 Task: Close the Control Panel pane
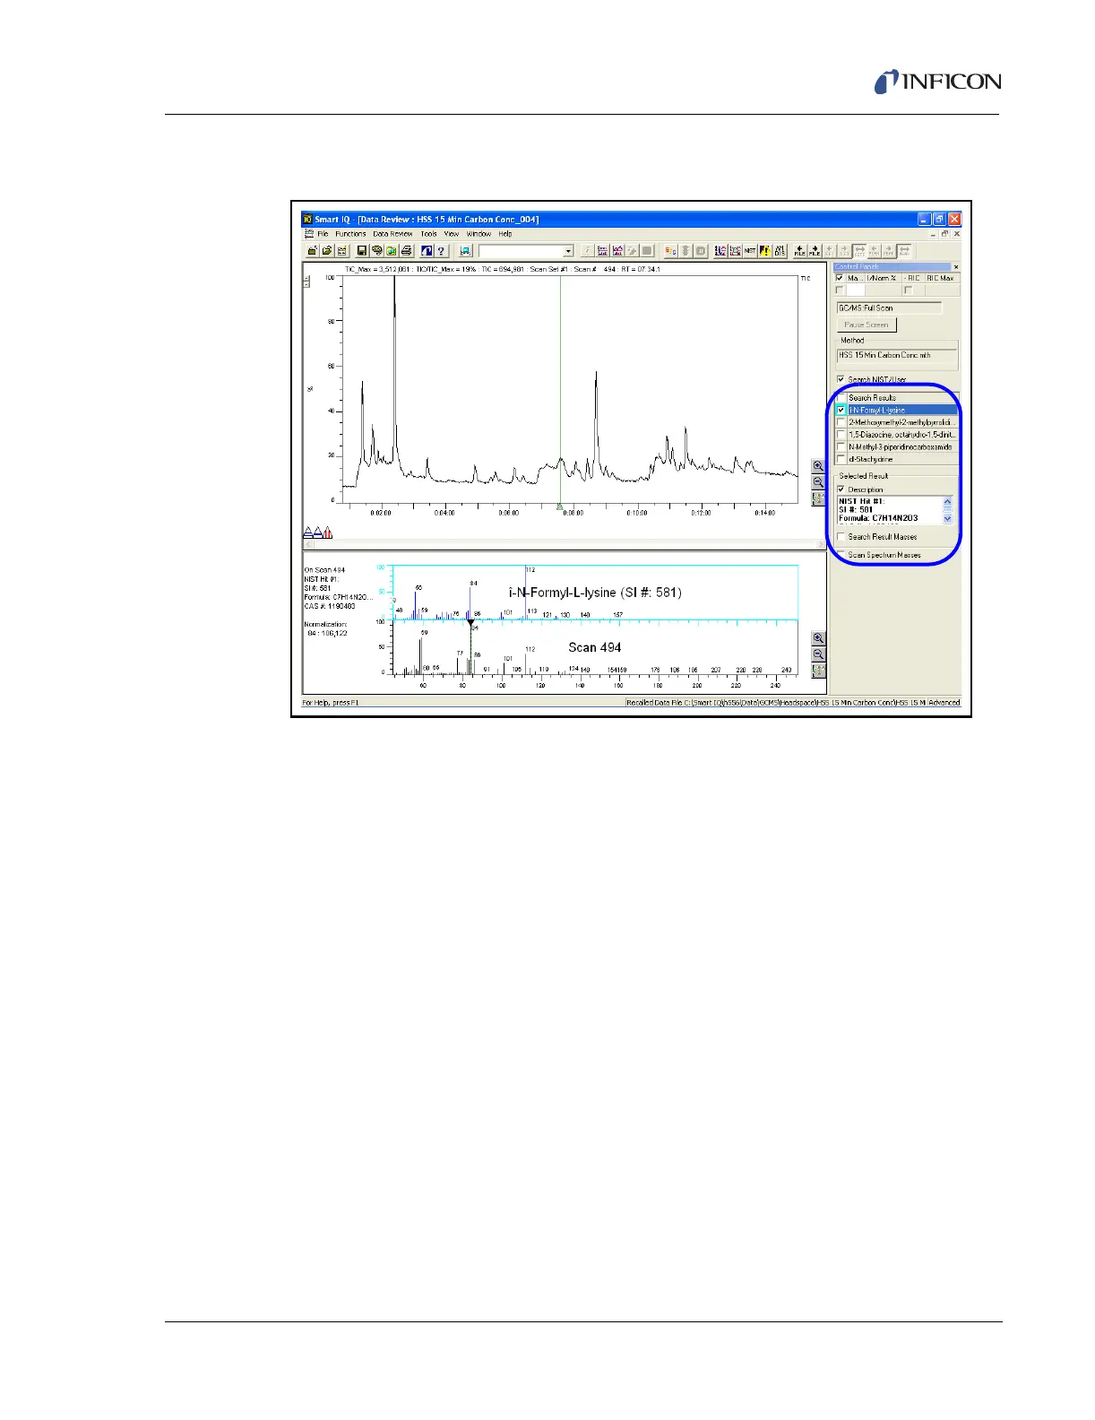click(x=955, y=267)
